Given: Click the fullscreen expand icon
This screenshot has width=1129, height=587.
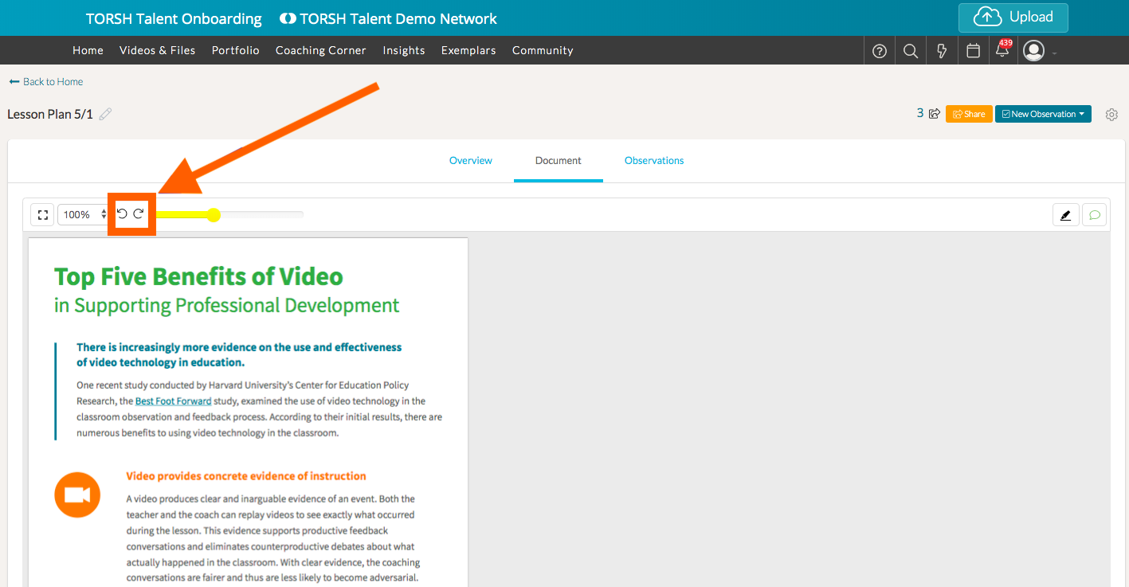Looking at the screenshot, I should [42, 215].
